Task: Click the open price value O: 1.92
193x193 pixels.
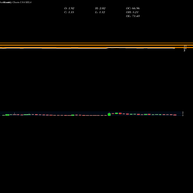Action: point(69,8)
